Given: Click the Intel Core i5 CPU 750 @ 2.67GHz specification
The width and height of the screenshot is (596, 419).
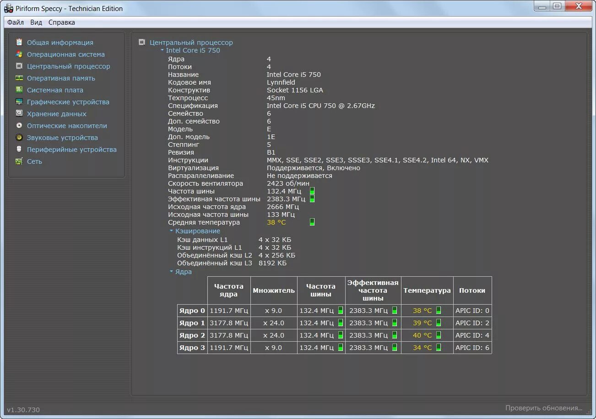Looking at the screenshot, I should point(321,105).
